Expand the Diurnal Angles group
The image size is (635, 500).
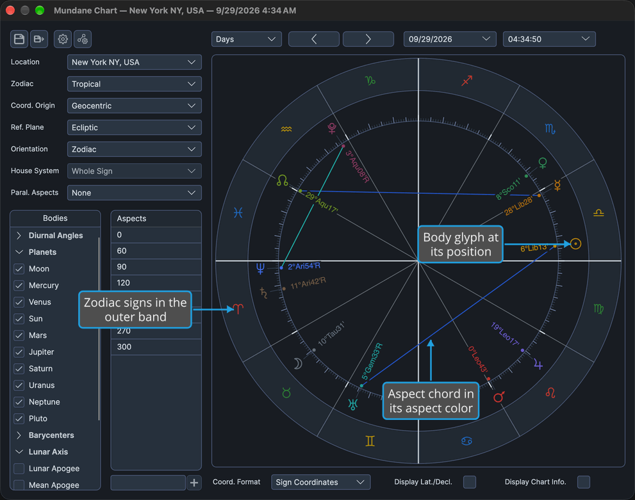click(x=19, y=236)
